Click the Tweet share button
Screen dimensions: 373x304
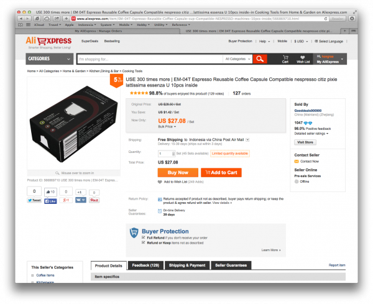pos(34,200)
